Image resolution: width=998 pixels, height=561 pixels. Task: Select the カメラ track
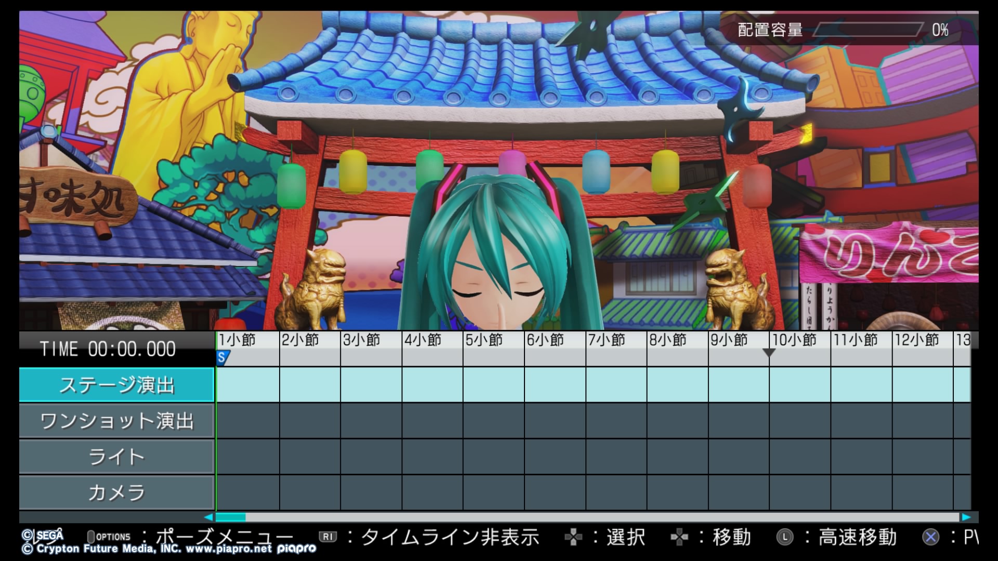click(116, 492)
